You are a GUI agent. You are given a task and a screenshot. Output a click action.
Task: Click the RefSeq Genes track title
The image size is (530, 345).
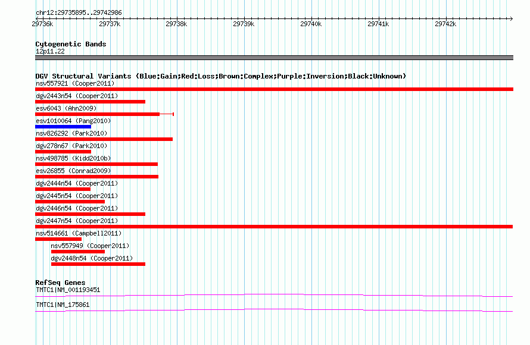(x=60, y=283)
